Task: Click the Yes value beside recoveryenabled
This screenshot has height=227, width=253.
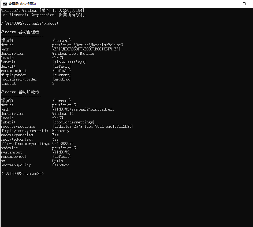Action: (x=55, y=135)
